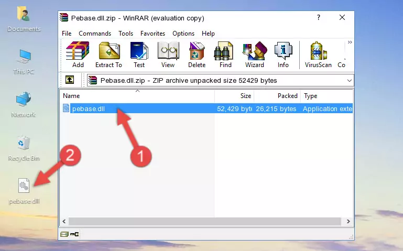This screenshot has width=403, height=251.
Task: Sort files by Size column
Action: pyautogui.click(x=234, y=96)
